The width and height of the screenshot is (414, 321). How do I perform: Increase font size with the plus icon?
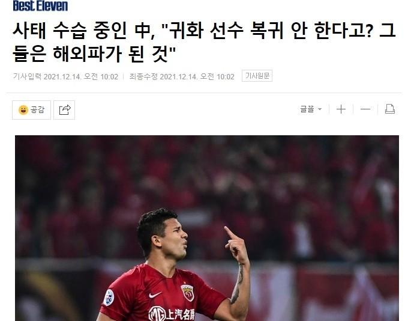(341, 109)
